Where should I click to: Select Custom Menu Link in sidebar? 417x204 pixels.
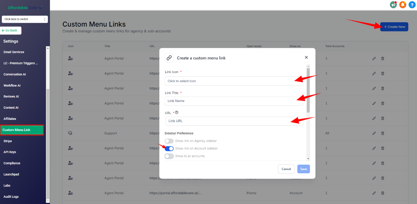[22, 130]
